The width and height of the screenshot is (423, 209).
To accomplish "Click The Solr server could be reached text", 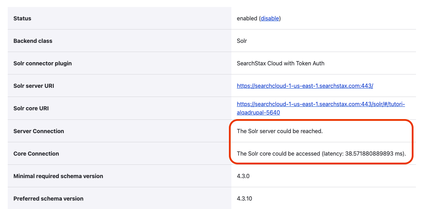I will [x=280, y=131].
